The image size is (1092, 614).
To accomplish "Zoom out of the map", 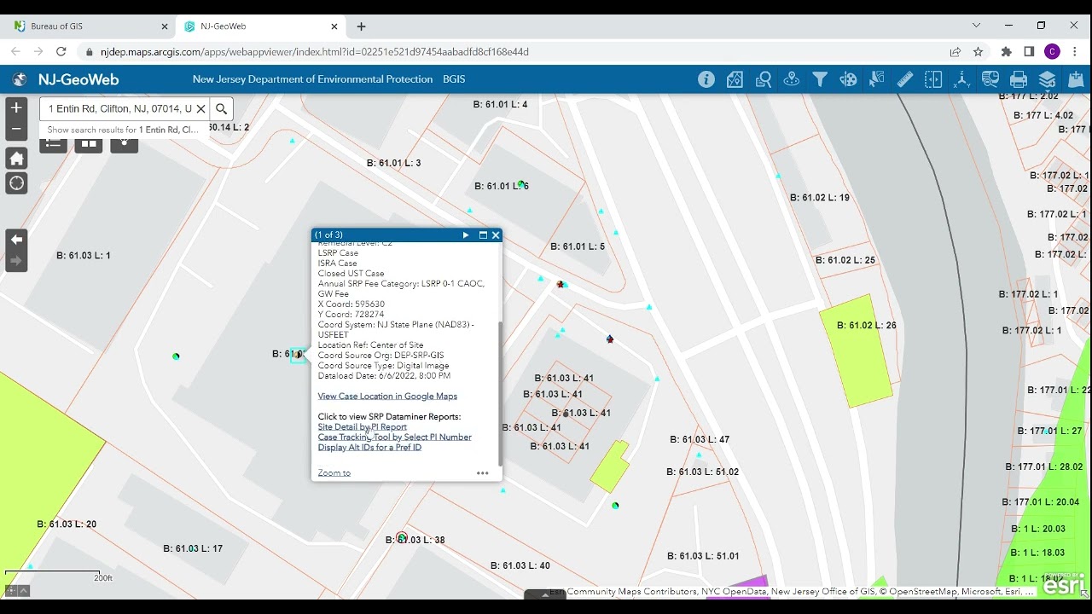I will [x=16, y=130].
